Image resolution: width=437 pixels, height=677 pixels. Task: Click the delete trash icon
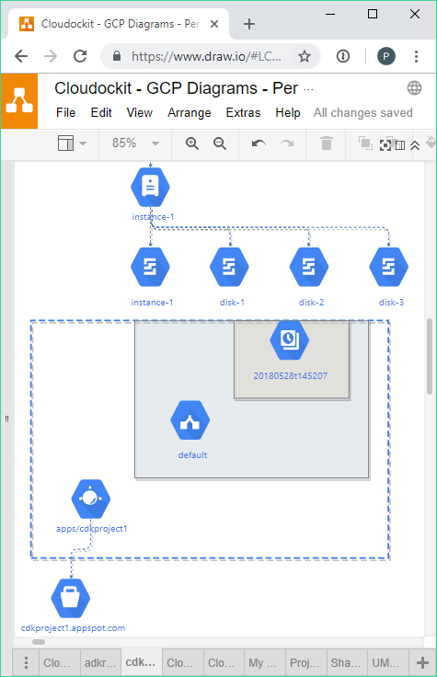pyautogui.click(x=327, y=143)
